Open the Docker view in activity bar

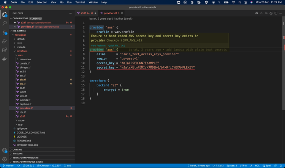pos(5,59)
